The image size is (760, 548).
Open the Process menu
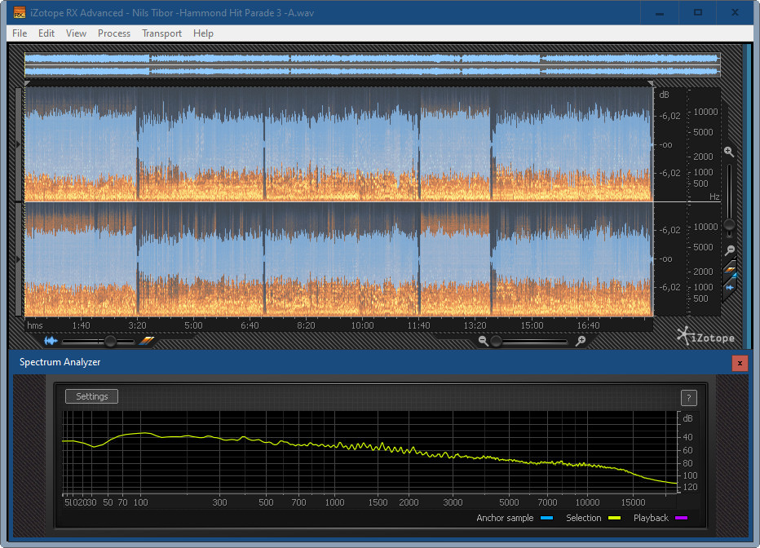point(113,33)
